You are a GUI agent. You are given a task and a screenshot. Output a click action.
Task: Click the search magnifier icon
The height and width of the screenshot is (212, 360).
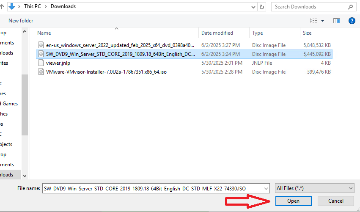click(x=350, y=7)
